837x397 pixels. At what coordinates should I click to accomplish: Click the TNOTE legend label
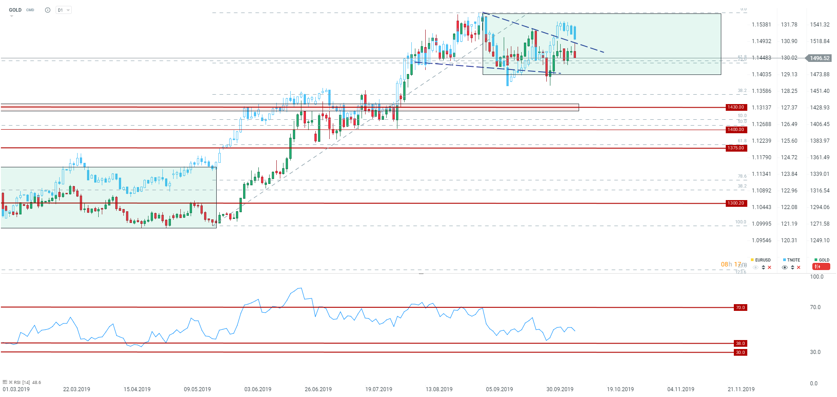pyautogui.click(x=793, y=260)
